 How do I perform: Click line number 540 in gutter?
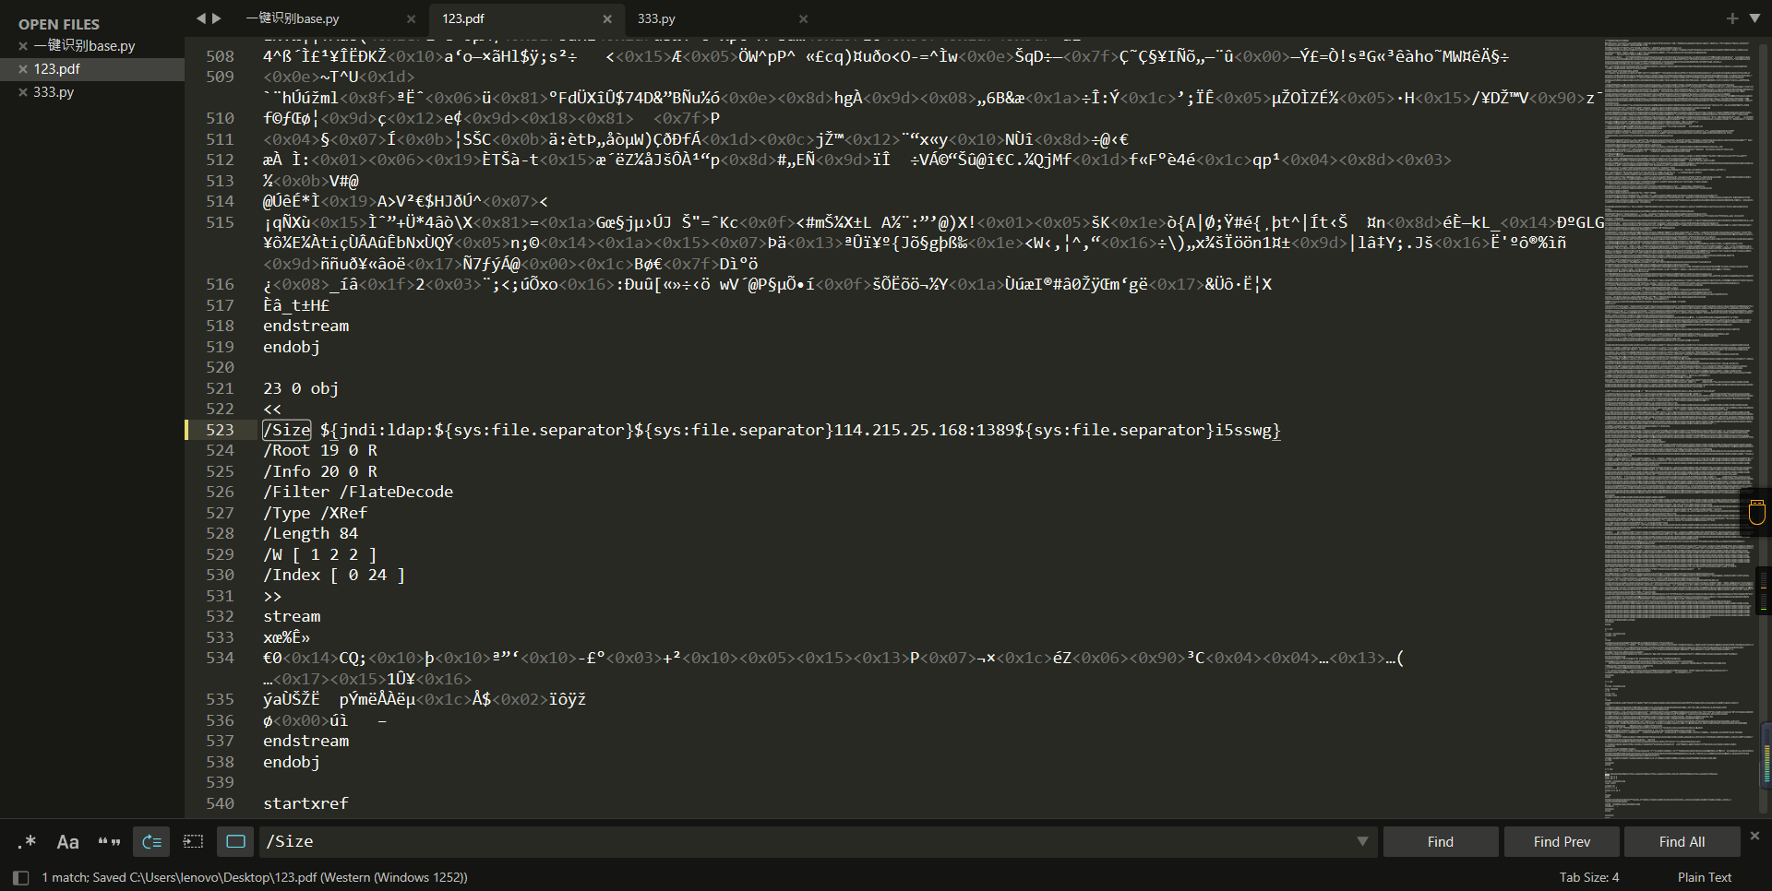(220, 803)
